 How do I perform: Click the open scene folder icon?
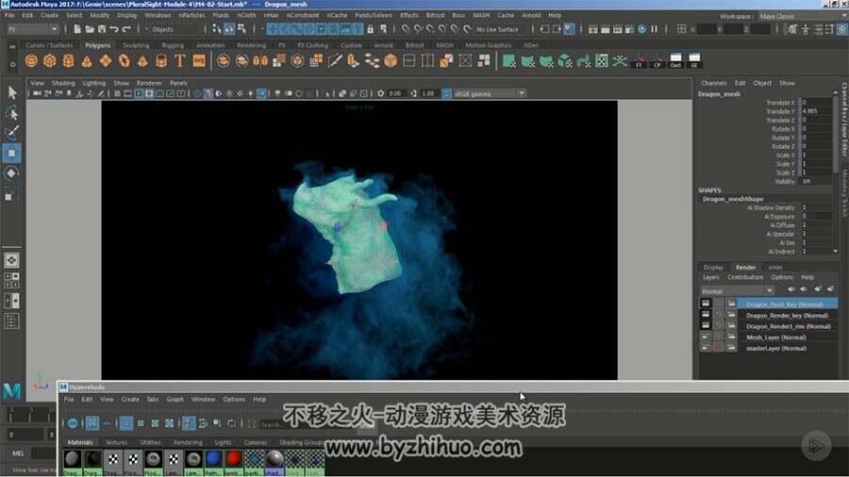coord(90,29)
